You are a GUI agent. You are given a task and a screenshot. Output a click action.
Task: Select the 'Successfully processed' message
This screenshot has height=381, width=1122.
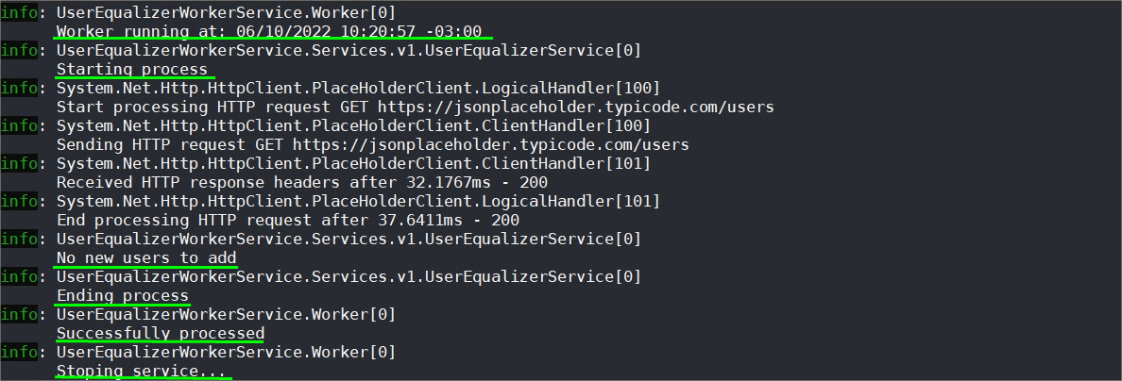[x=161, y=334]
